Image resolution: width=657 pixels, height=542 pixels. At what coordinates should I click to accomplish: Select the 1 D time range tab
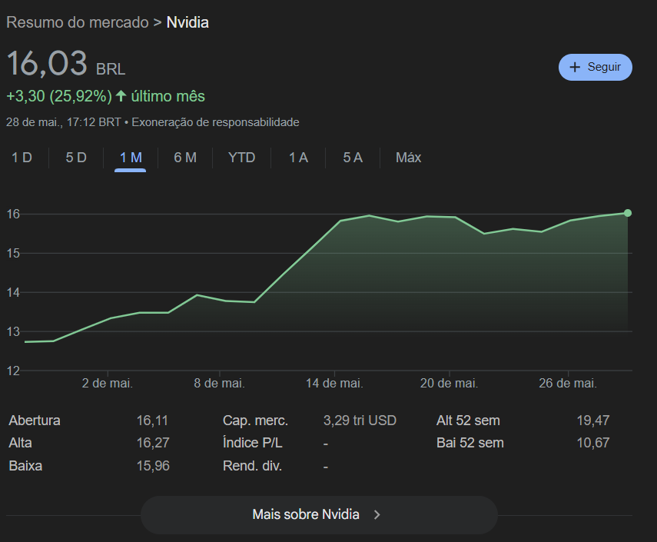22,158
